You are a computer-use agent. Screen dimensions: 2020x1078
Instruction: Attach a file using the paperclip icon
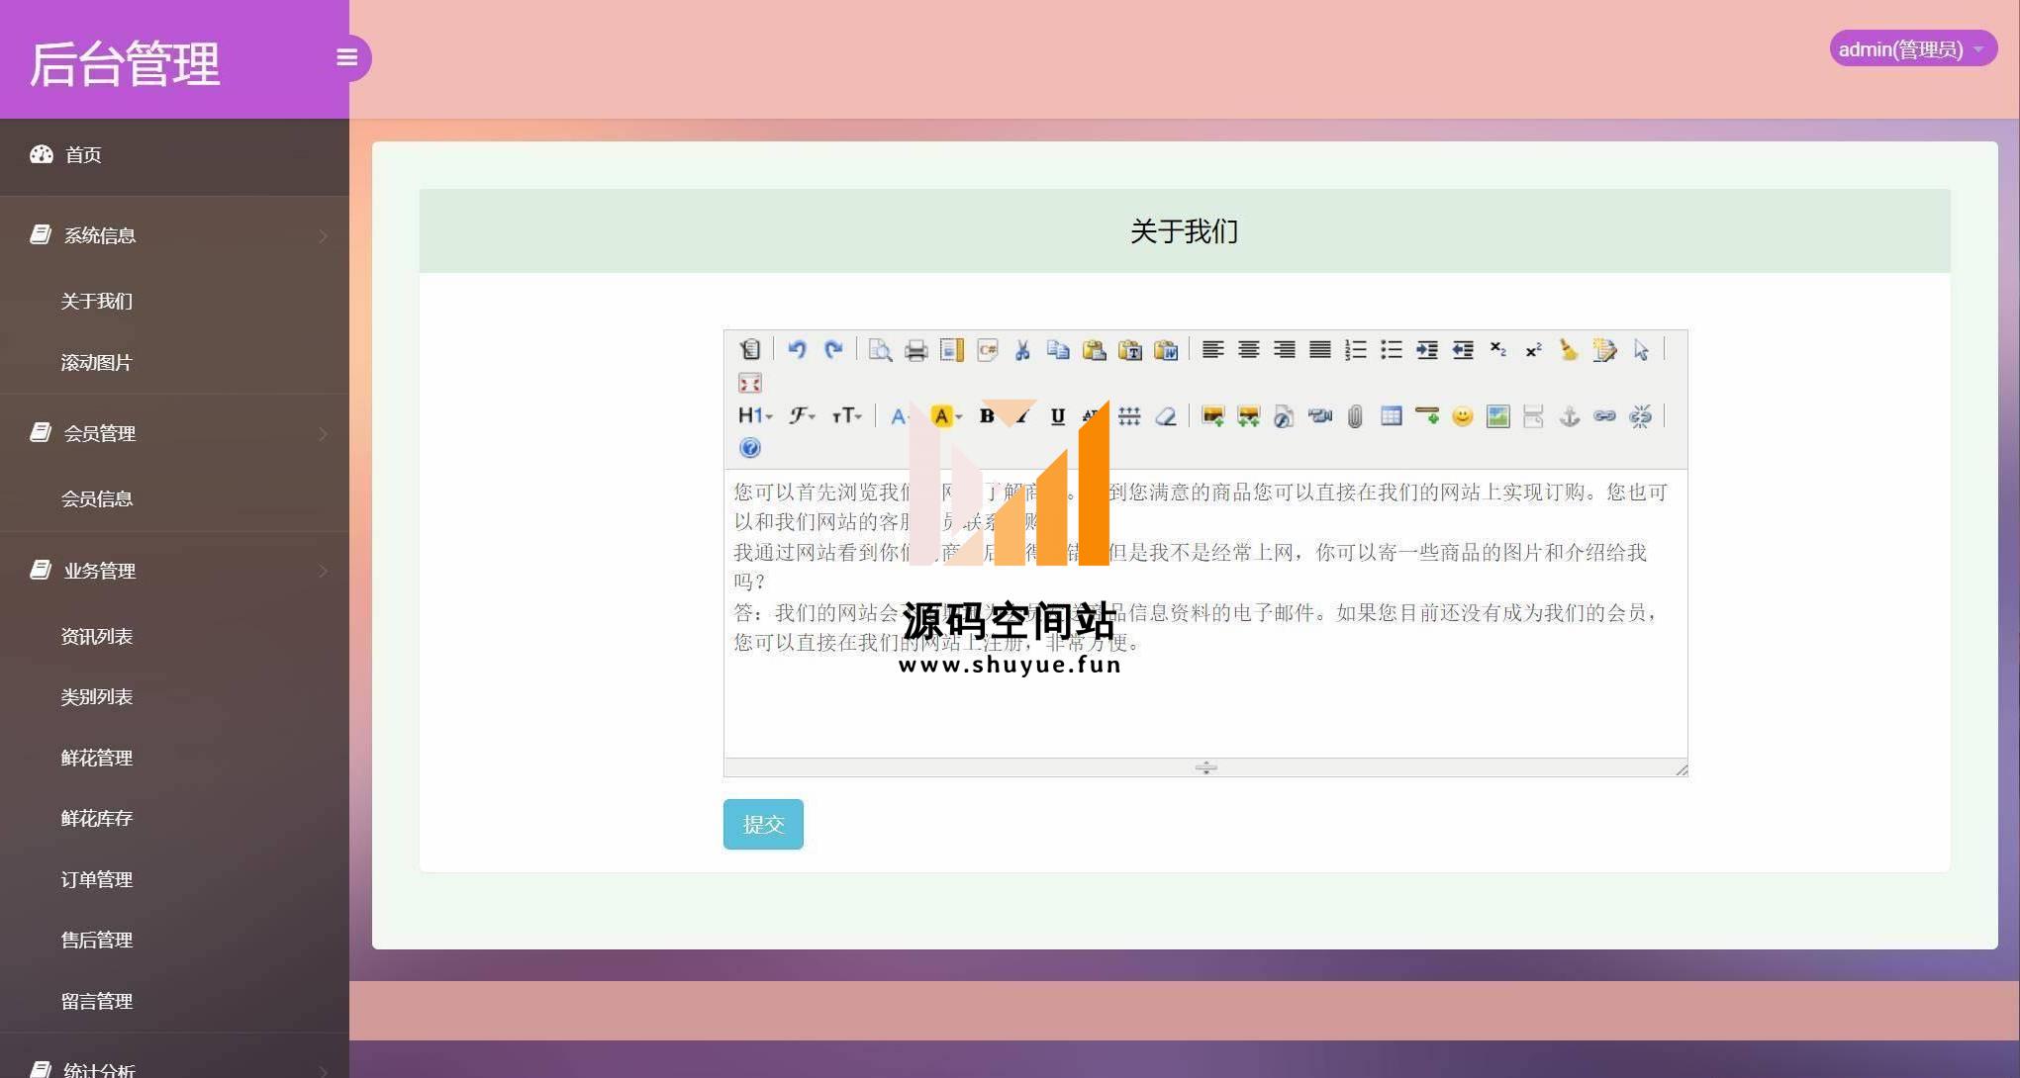[x=1355, y=416]
